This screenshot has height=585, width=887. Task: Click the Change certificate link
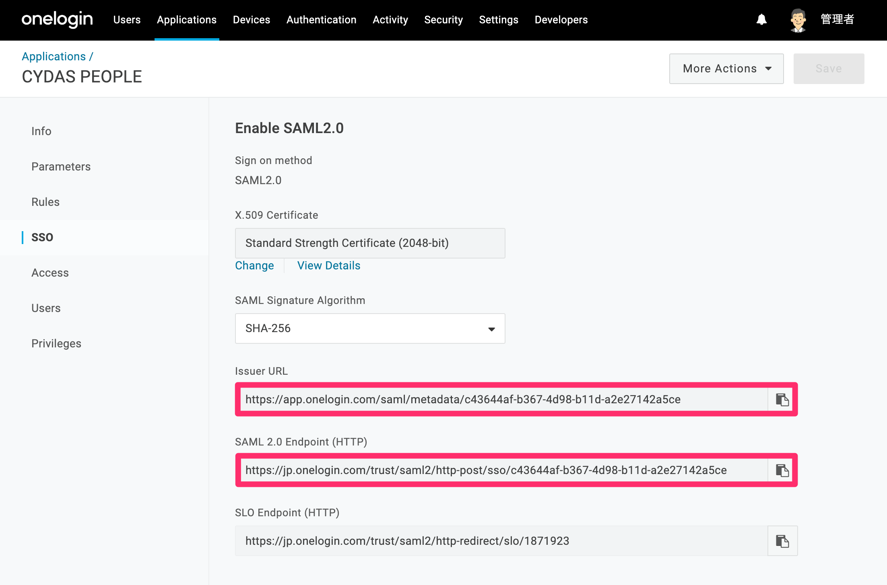pos(254,266)
